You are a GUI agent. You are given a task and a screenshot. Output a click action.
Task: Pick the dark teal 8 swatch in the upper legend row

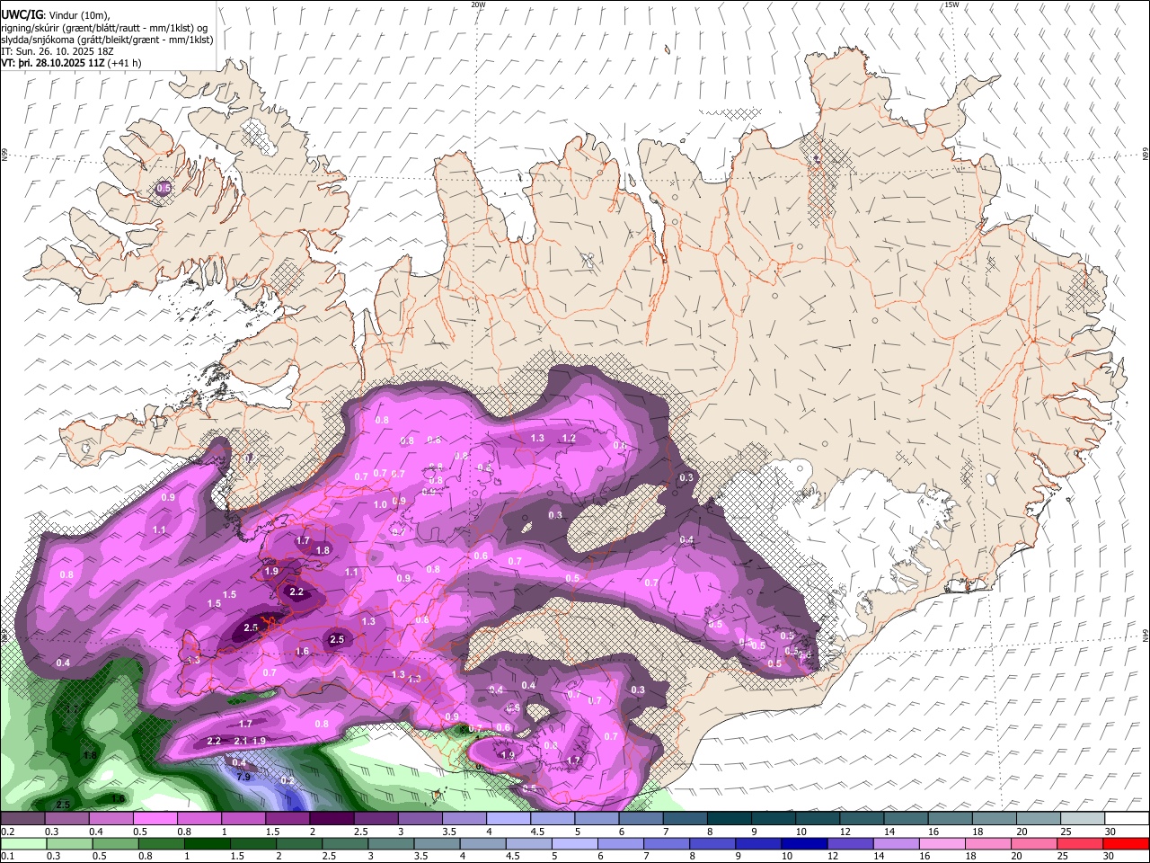pyautogui.click(x=729, y=818)
